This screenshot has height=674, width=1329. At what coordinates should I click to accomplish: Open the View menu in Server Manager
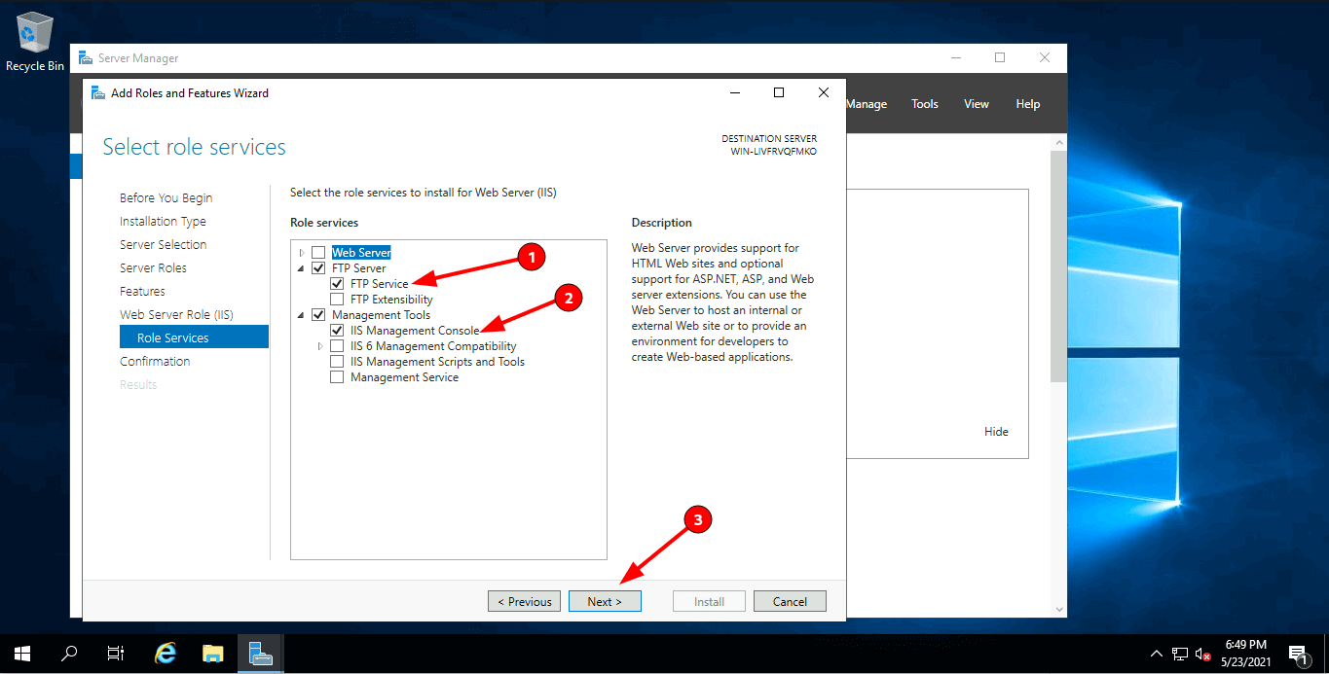(977, 104)
